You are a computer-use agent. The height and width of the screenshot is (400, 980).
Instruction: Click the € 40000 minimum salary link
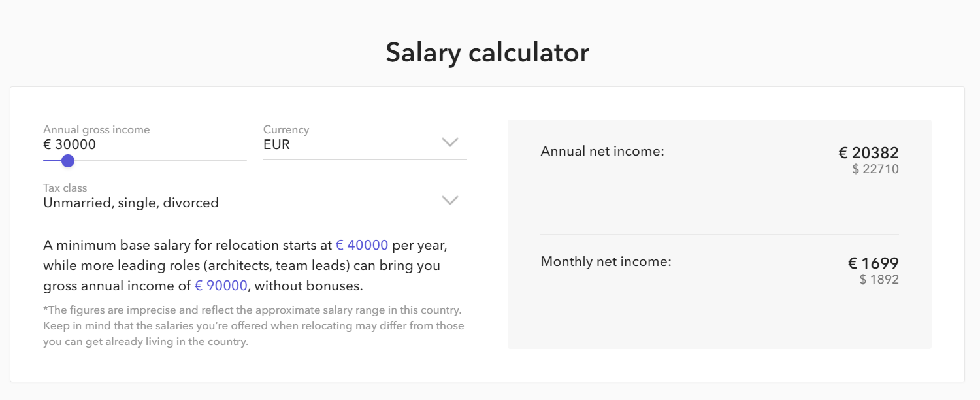click(x=362, y=245)
